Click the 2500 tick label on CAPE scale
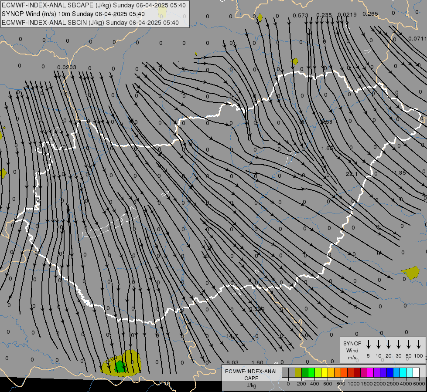The image size is (427, 392). click(x=393, y=384)
